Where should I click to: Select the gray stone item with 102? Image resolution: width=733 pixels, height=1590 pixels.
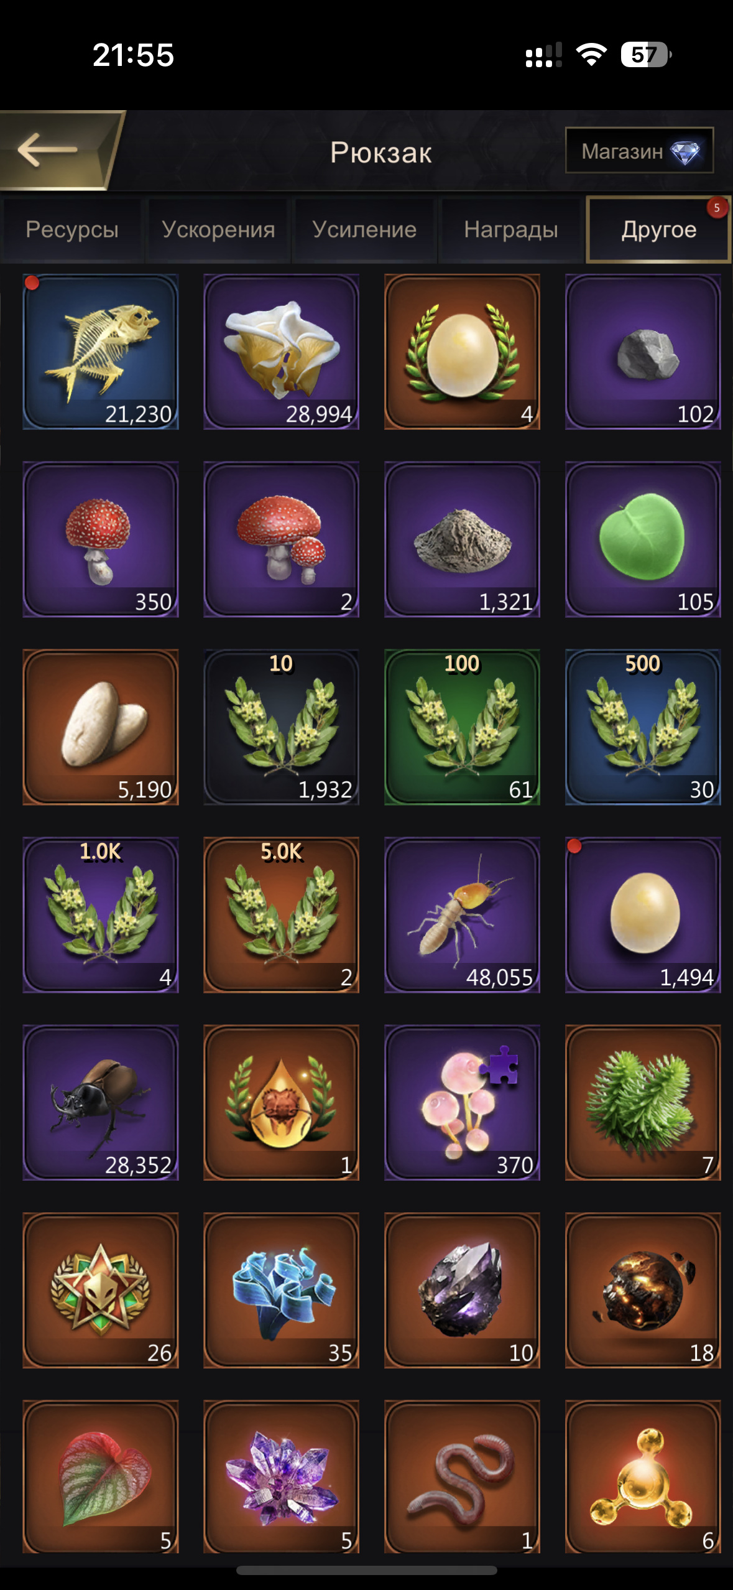pyautogui.click(x=643, y=351)
